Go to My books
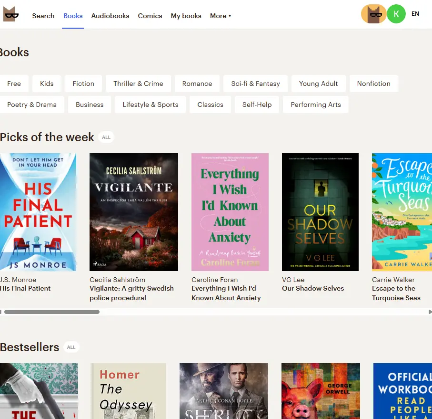Viewport: 432px width, 419px height. [x=186, y=16]
